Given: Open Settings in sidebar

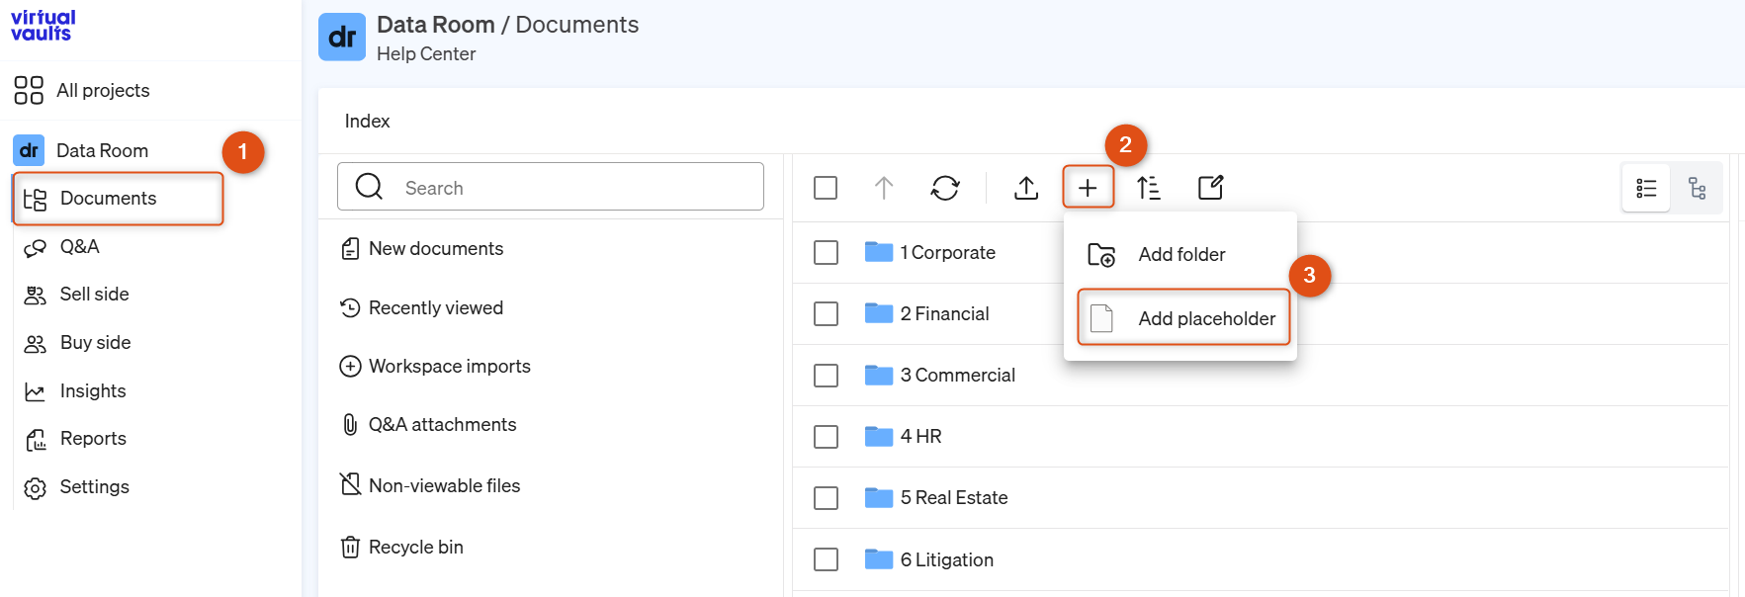Looking at the screenshot, I should 94,487.
